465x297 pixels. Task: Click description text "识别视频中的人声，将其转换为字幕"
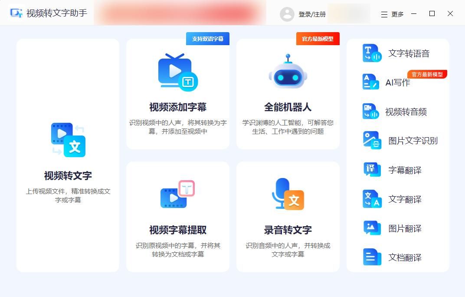coord(178,127)
